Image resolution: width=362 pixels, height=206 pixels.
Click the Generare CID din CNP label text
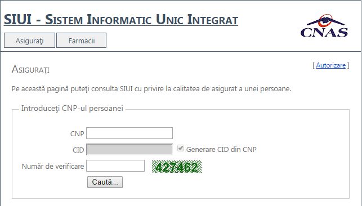(221, 150)
